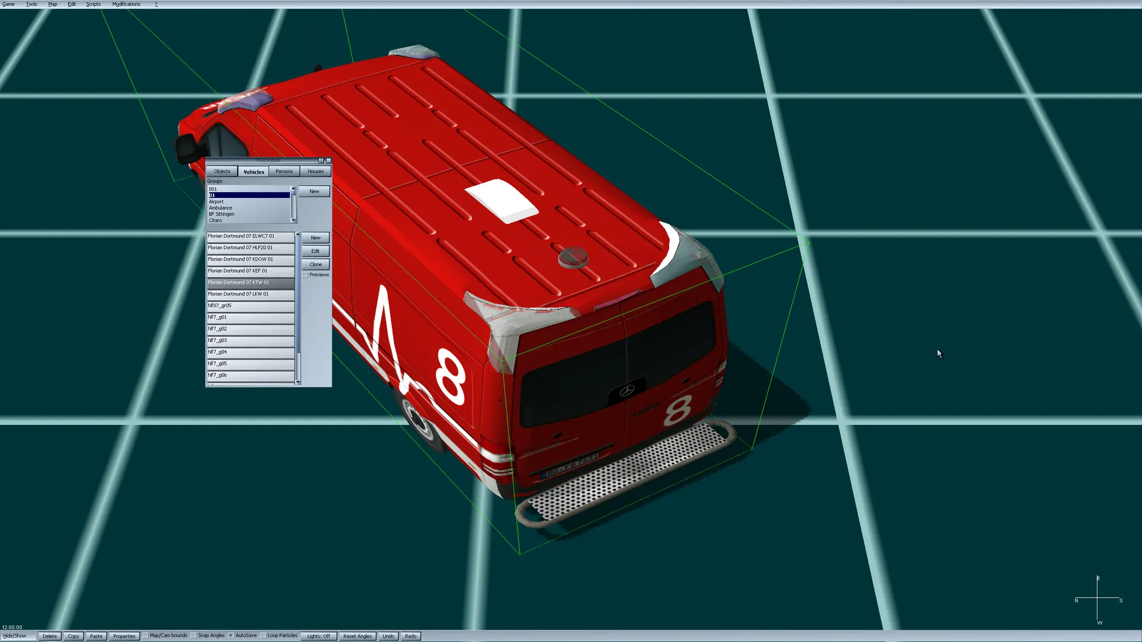Toggle Lights Off button in toolbar
This screenshot has width=1142, height=642.
point(318,636)
